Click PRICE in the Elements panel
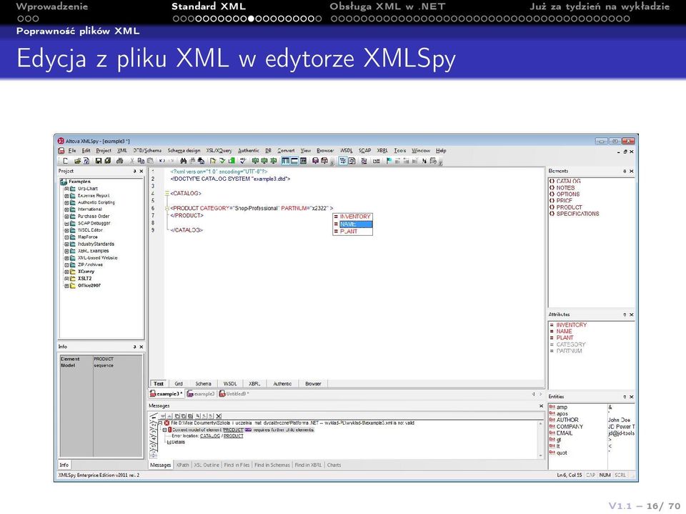The width and height of the screenshot is (686, 514). pyautogui.click(x=564, y=200)
